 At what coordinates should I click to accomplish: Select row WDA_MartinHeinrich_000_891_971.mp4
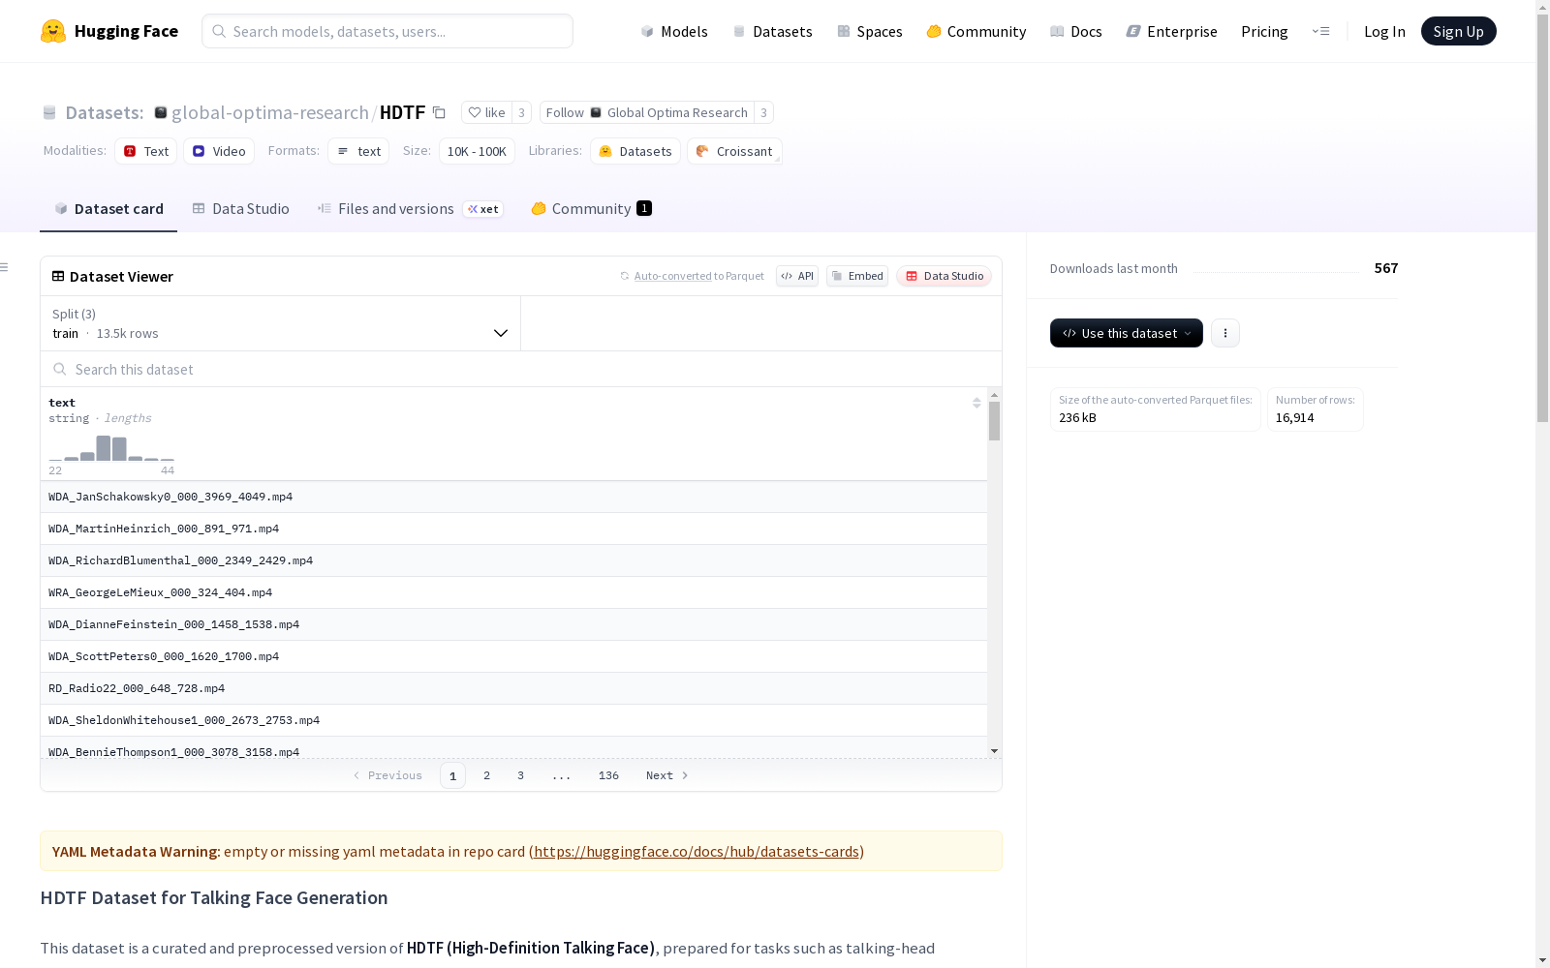tap(513, 529)
